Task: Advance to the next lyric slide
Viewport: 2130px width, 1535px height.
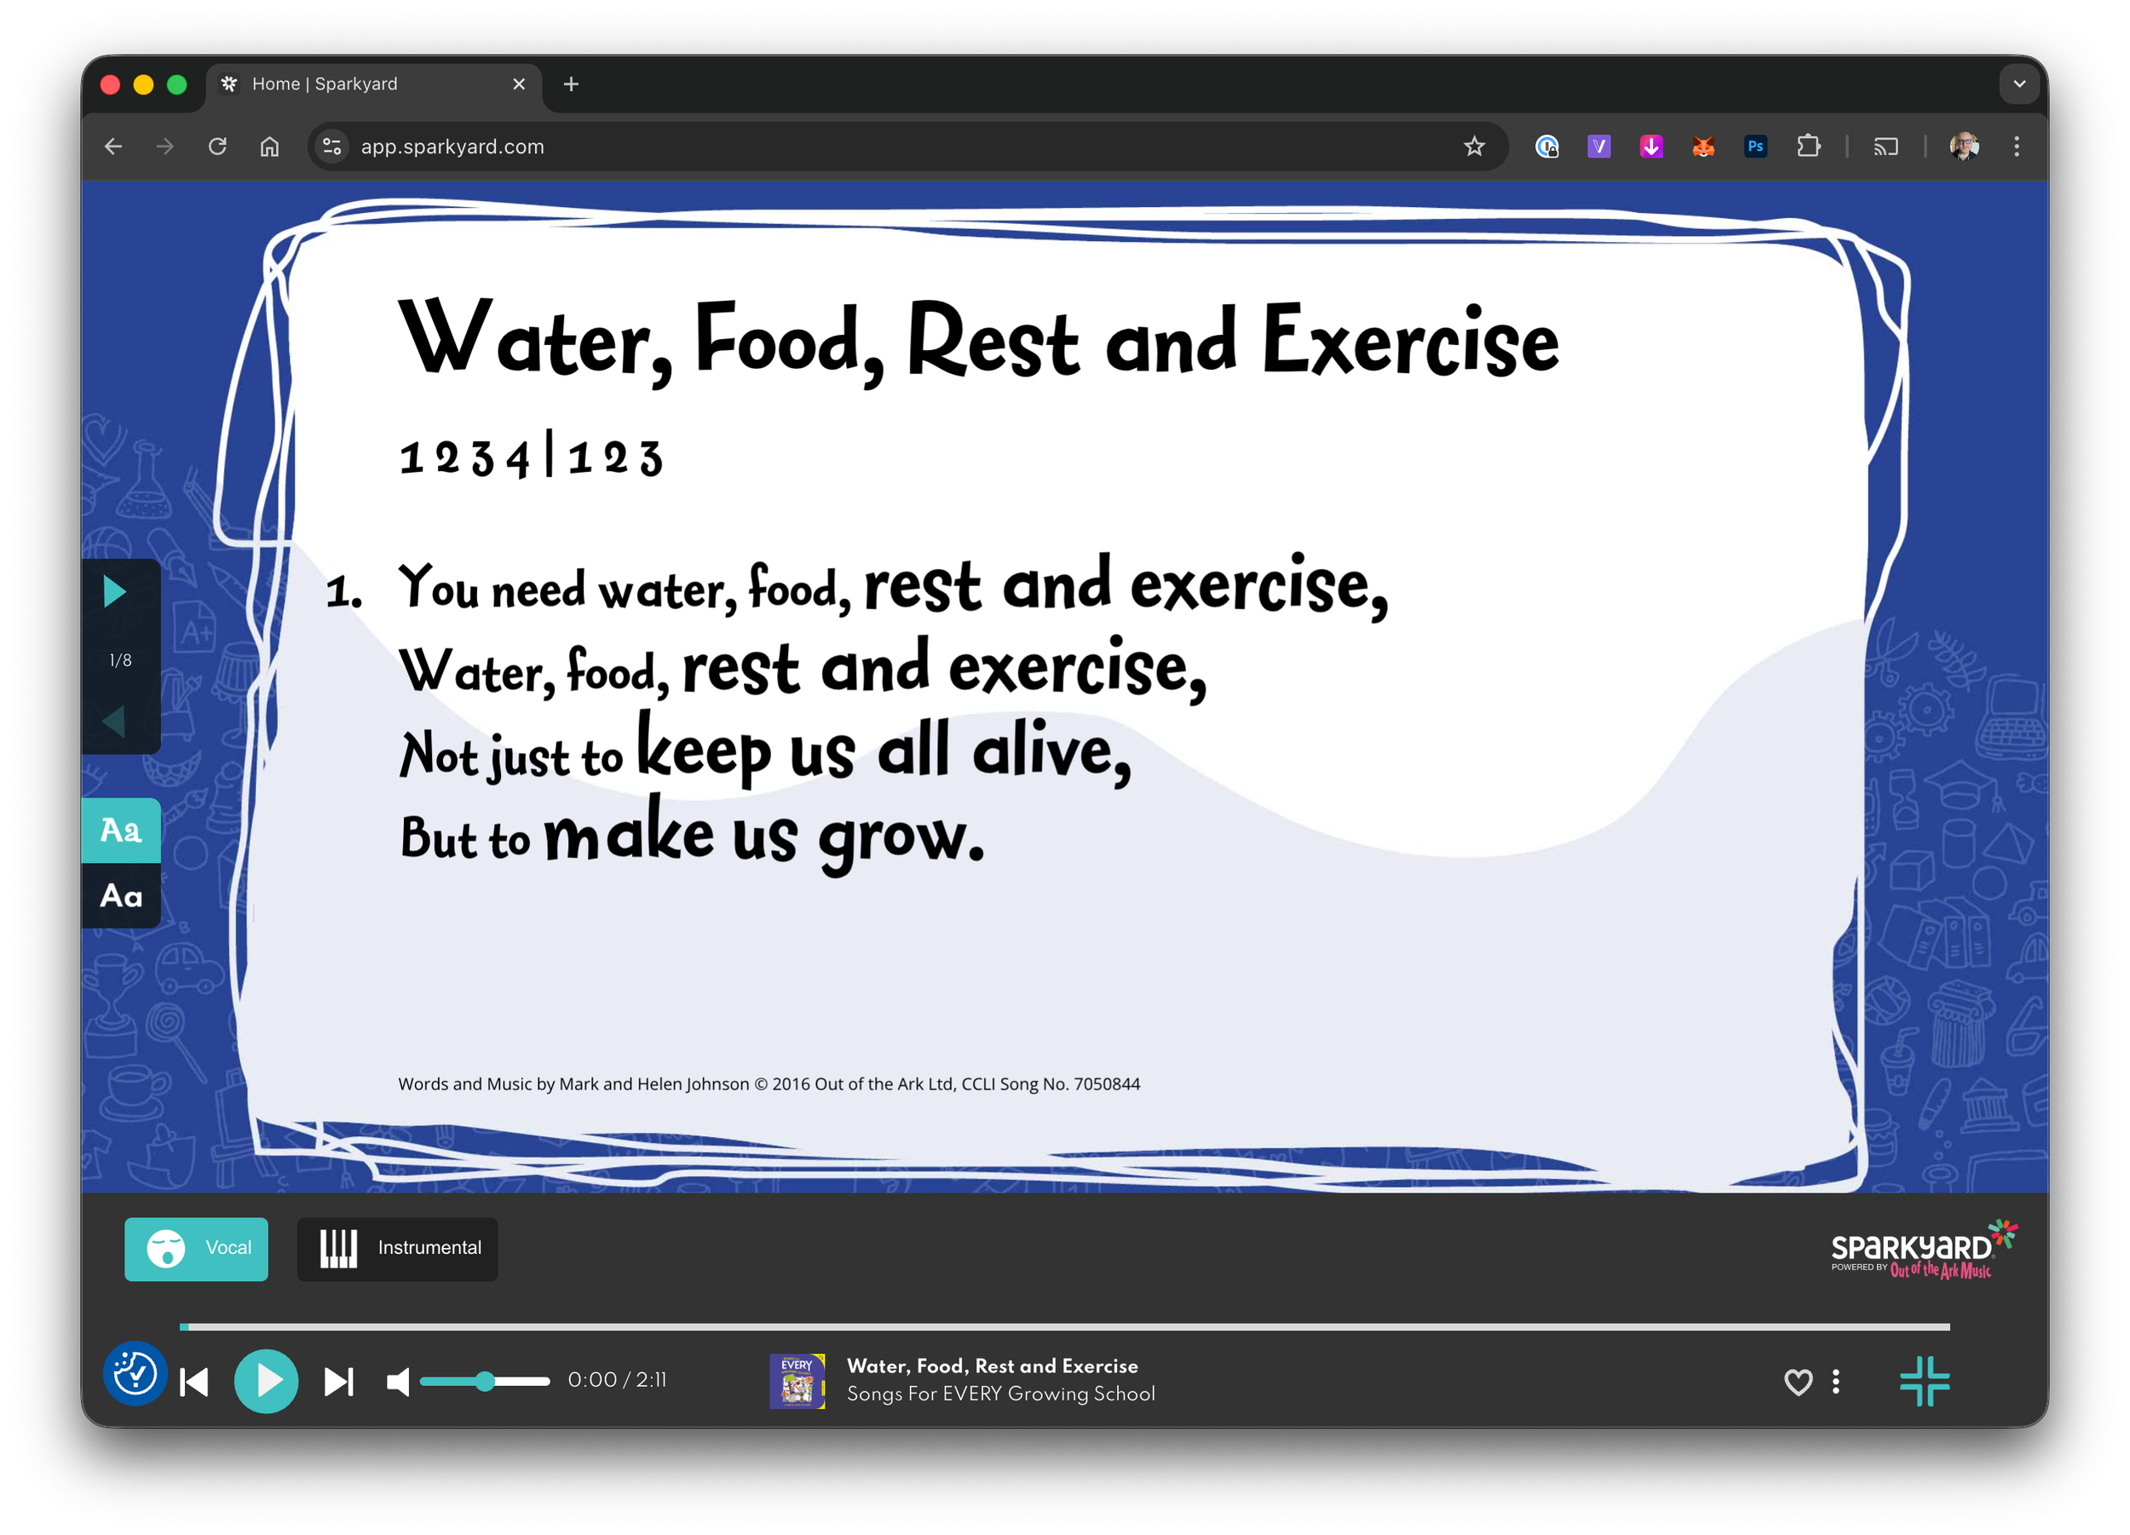Action: click(114, 591)
